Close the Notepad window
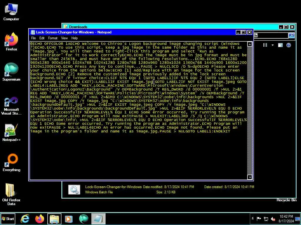Screen dimensions: 301x225 point(249,32)
